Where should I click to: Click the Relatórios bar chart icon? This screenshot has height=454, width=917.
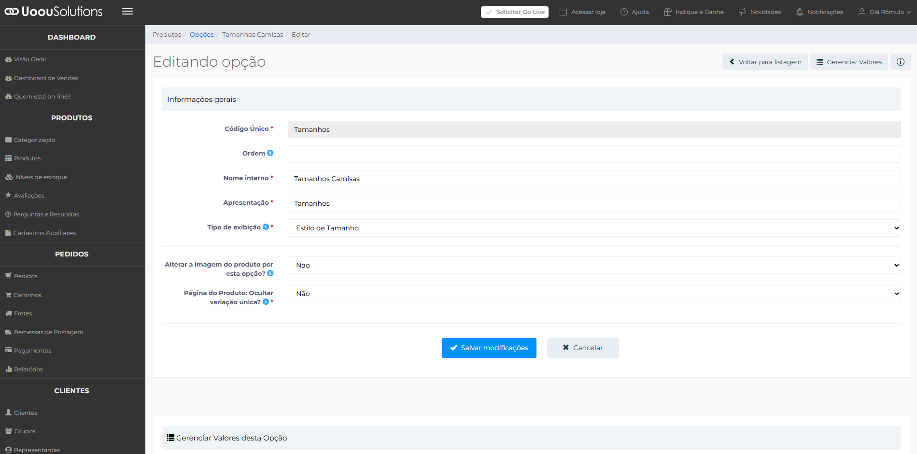pyautogui.click(x=8, y=369)
